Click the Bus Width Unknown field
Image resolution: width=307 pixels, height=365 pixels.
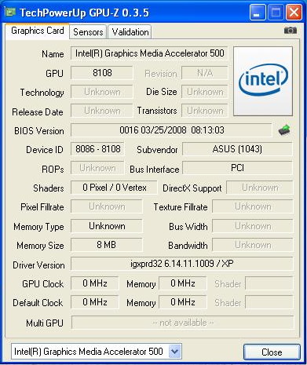(x=253, y=226)
